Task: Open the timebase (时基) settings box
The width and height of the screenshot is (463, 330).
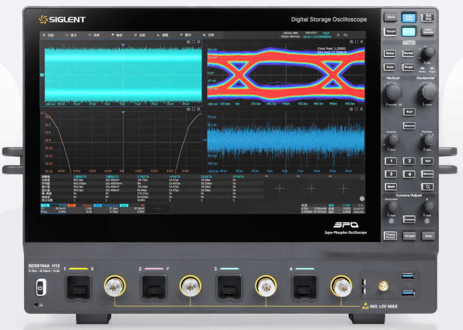Action: [314, 208]
